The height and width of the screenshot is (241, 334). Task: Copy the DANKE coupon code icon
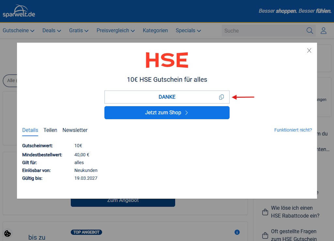tap(221, 97)
